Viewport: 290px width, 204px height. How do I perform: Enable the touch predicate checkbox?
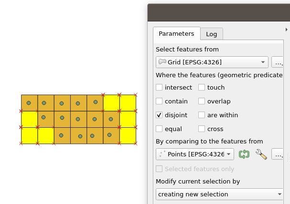point(202,87)
